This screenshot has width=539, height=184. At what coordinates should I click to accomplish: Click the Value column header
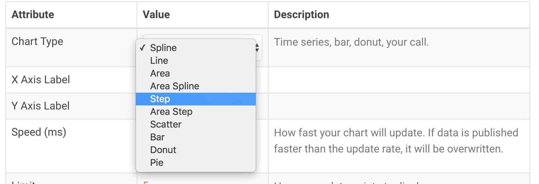(156, 15)
